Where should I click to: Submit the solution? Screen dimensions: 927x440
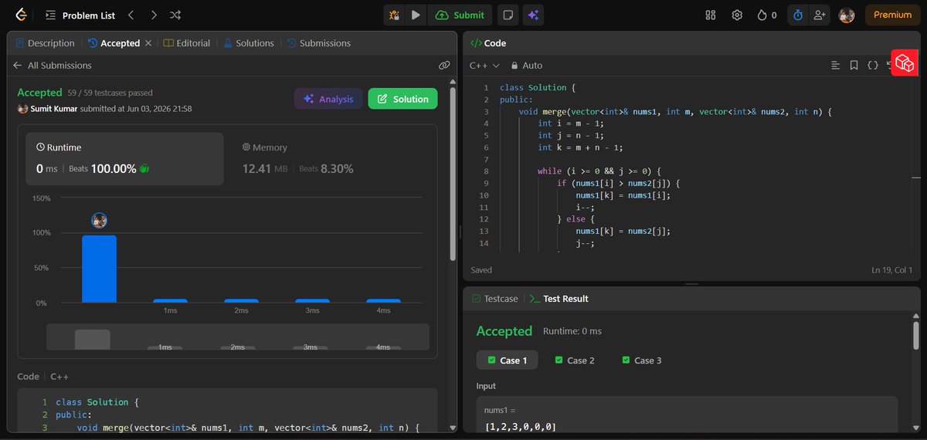(460, 15)
